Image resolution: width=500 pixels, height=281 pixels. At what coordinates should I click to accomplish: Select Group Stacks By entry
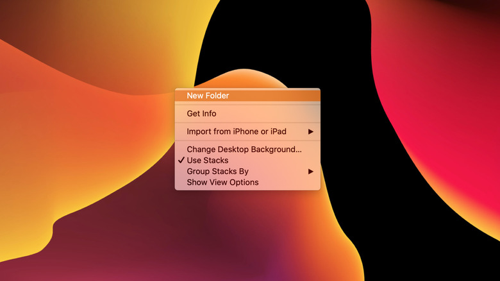click(x=247, y=171)
